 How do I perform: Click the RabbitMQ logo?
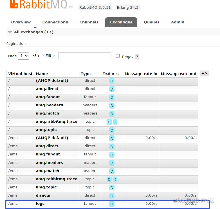[x=41, y=4]
